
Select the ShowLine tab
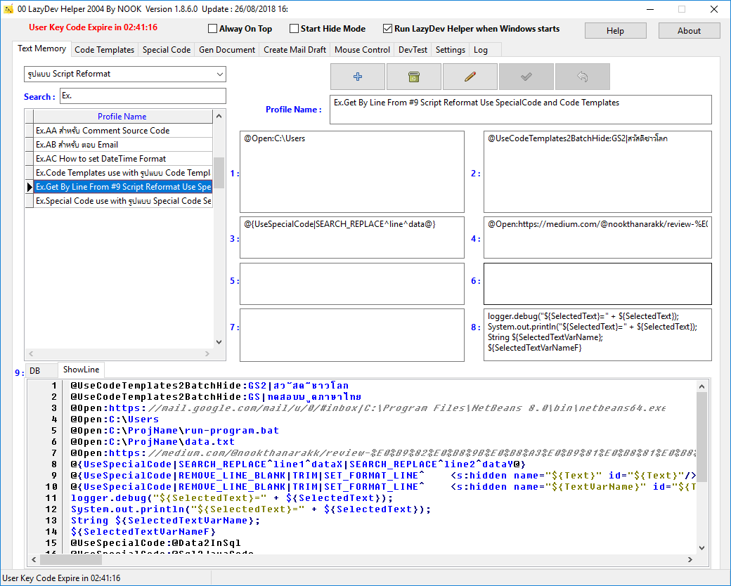coord(81,370)
